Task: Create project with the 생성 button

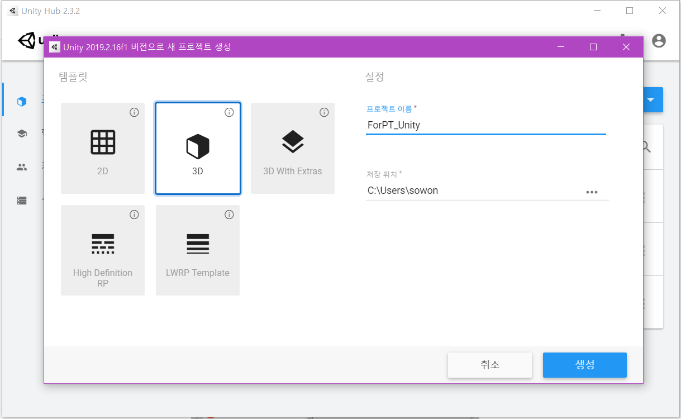Action: click(585, 365)
